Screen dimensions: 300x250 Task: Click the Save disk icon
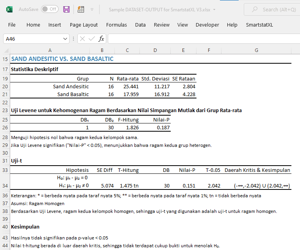point(66,9)
